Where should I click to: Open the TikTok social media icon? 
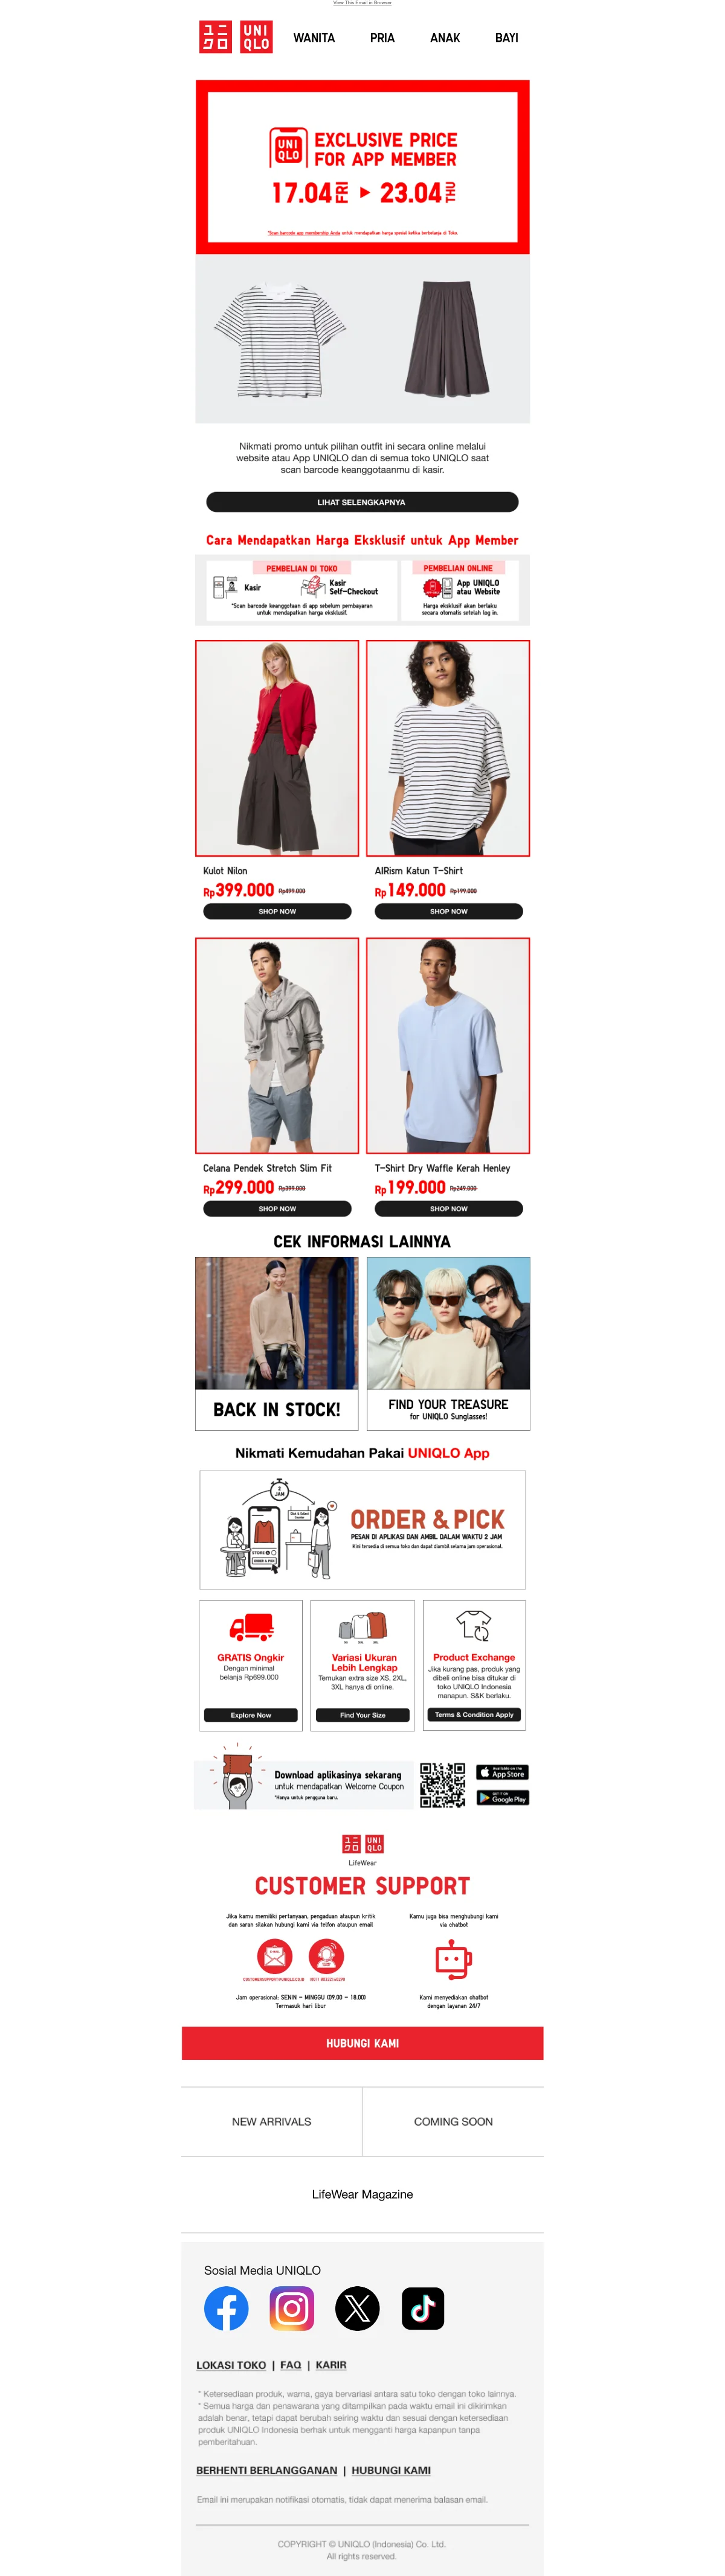[422, 2308]
